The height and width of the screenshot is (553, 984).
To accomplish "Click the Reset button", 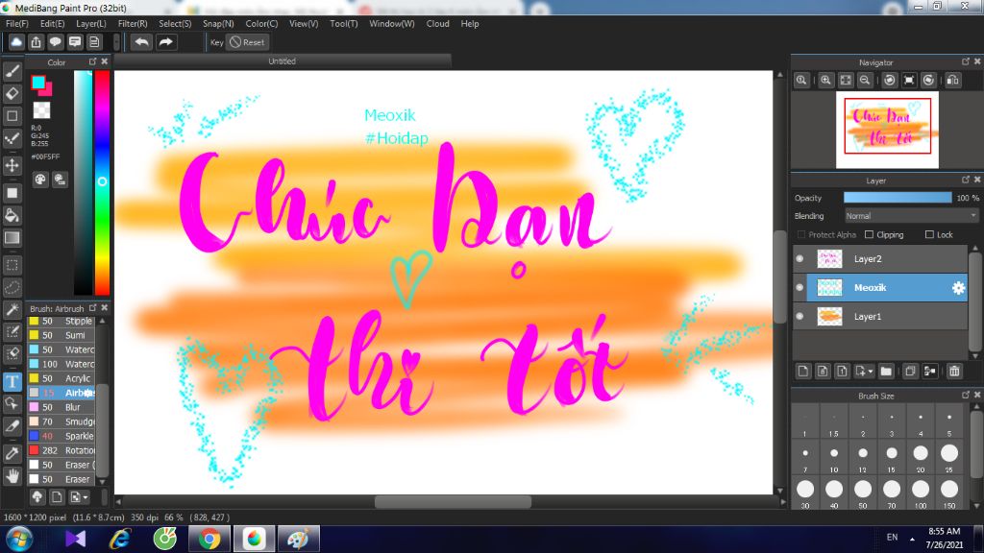I will point(248,42).
